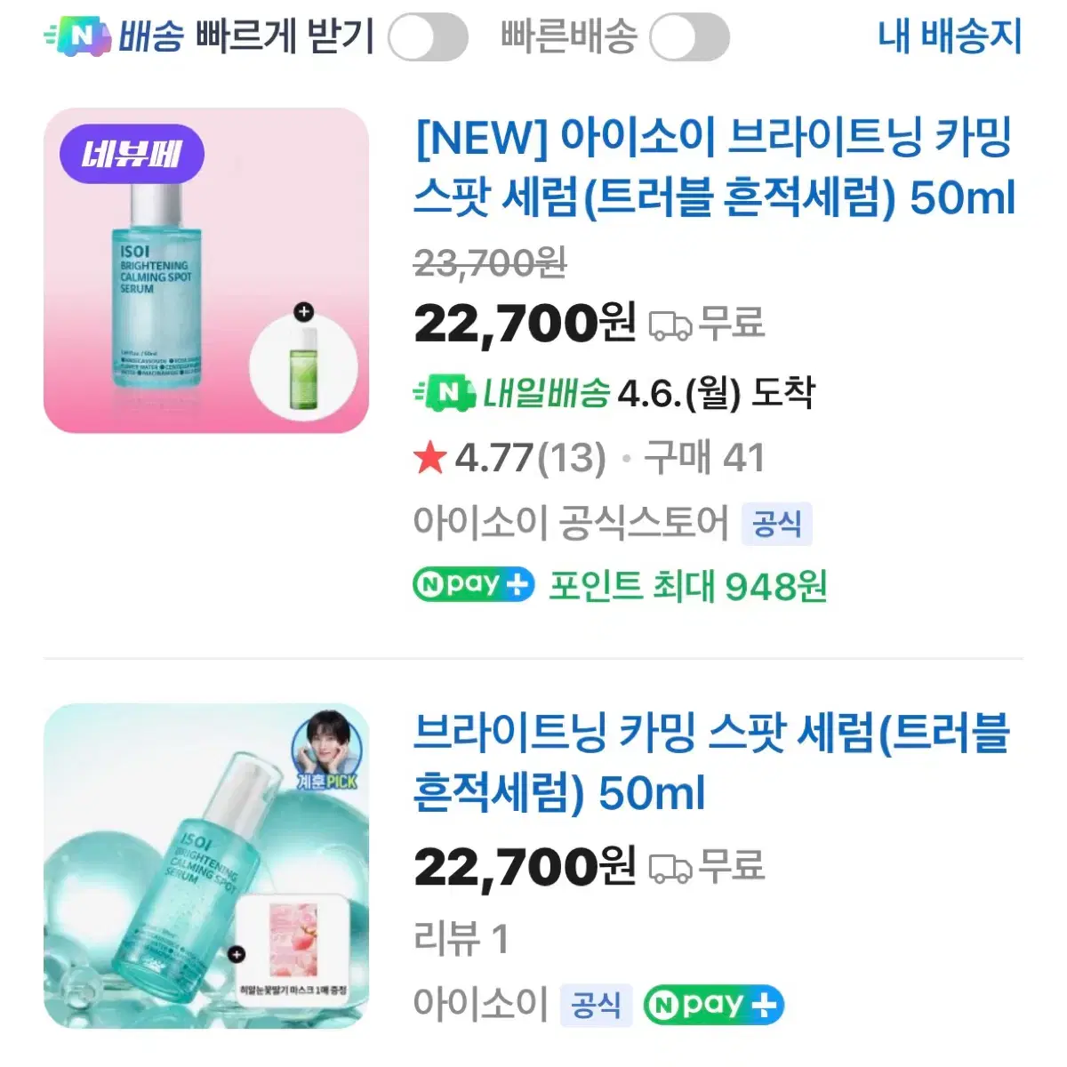Click the red star rating icon
The height and width of the screenshot is (1067, 1067).
click(x=430, y=459)
